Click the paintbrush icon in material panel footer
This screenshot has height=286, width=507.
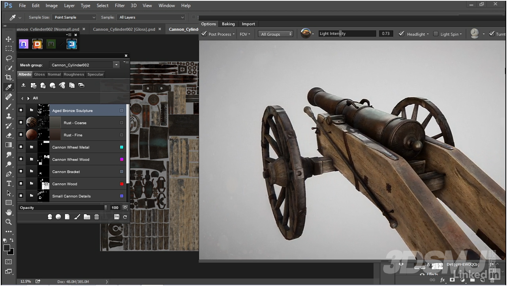77,217
